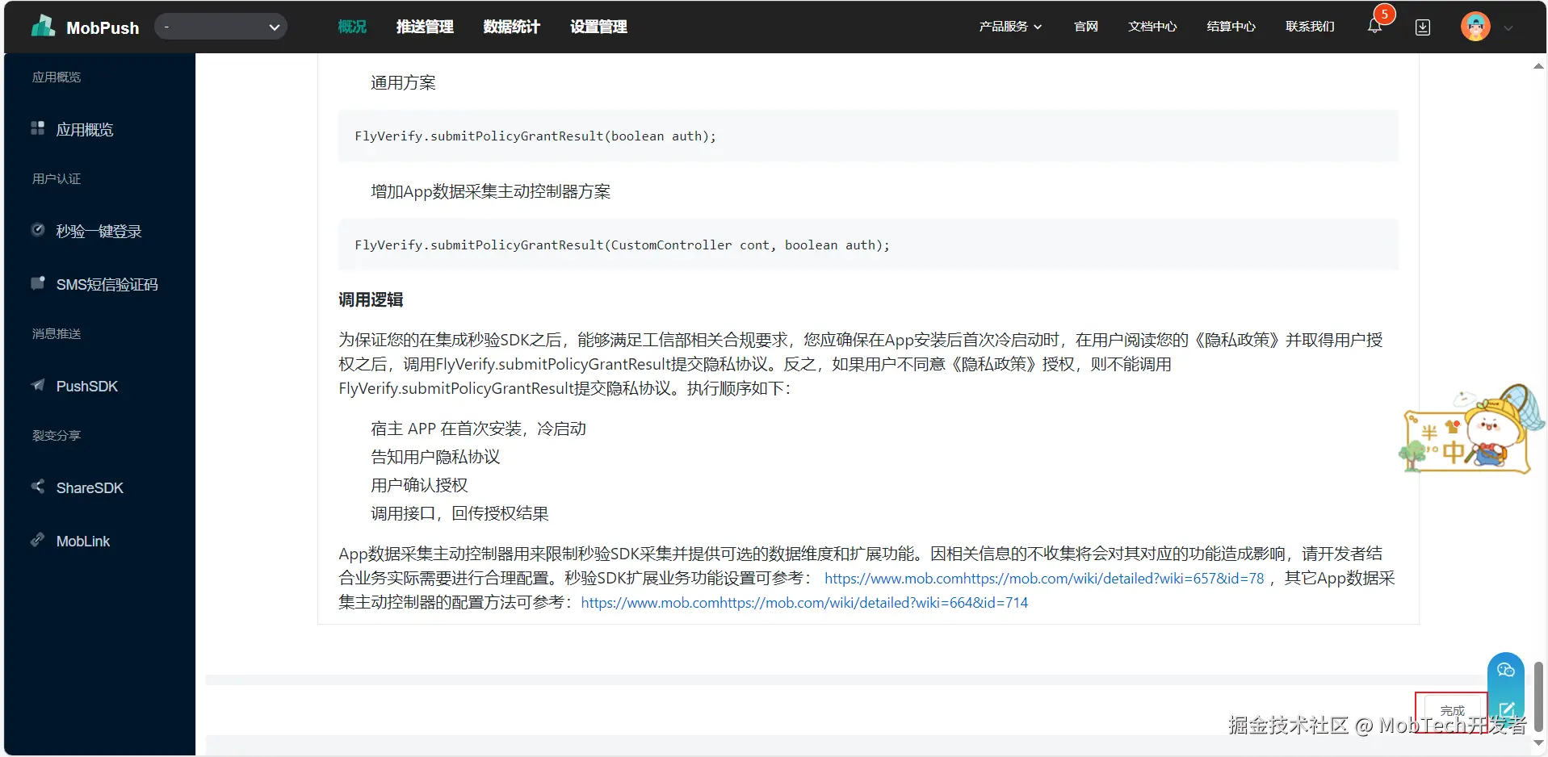1548x757 pixels.
Task: Open 文档中心 in the header
Action: click(1152, 27)
